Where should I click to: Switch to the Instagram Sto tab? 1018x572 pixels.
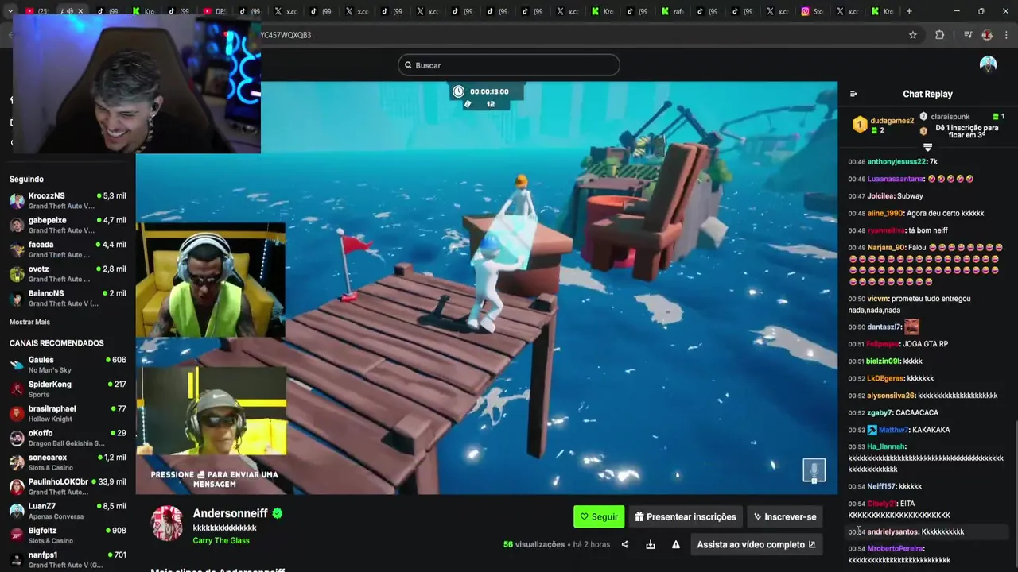[813, 11]
